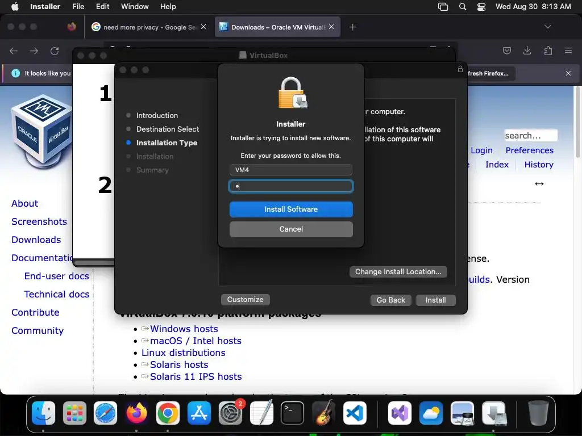The image size is (582, 436).
Task: Go back in Firefox
Action: pyautogui.click(x=14, y=51)
